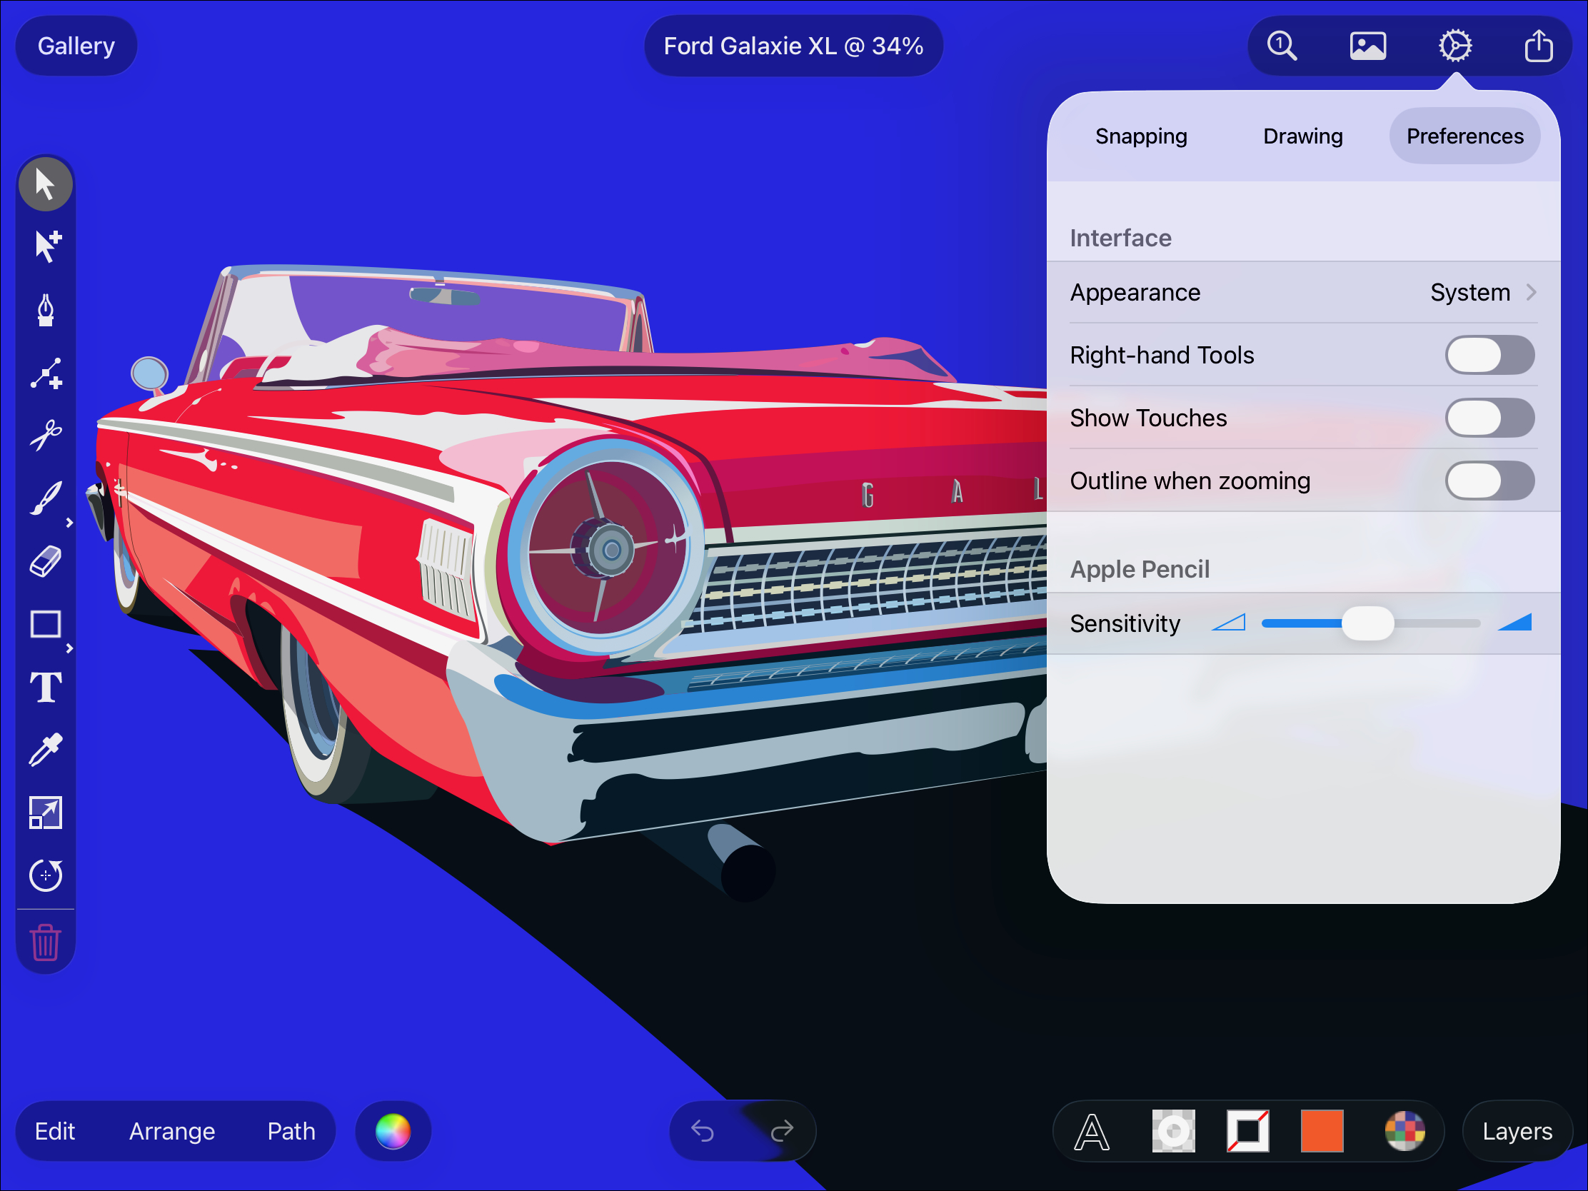Open the Layers panel
The height and width of the screenshot is (1191, 1588).
(1517, 1132)
